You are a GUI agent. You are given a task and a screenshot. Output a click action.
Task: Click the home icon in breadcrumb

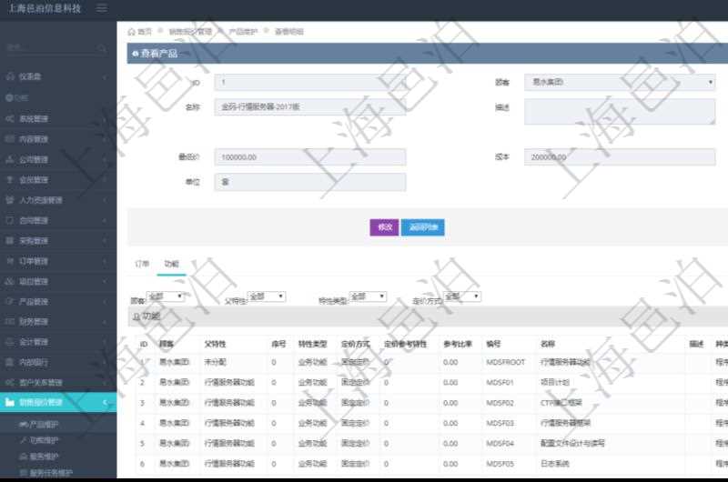(x=131, y=32)
